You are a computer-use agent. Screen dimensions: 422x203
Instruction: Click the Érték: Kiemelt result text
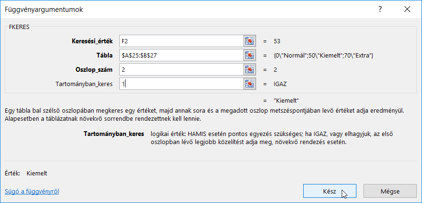pos(26,174)
